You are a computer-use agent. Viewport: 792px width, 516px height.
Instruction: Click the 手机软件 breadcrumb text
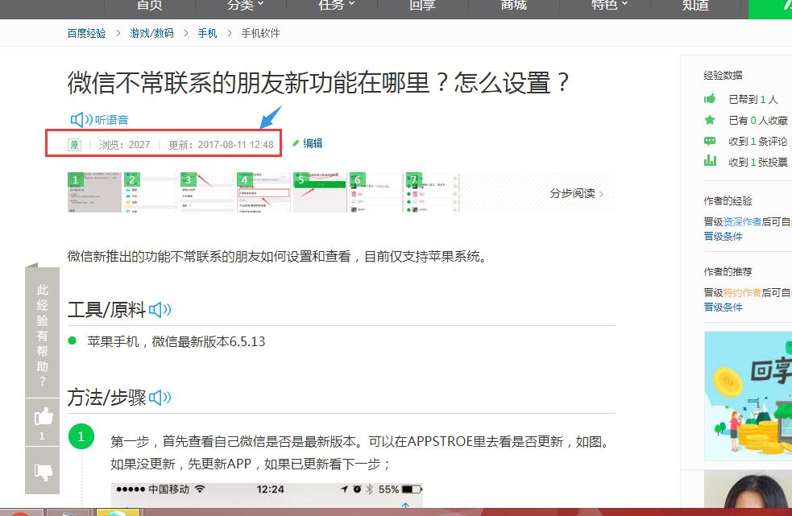click(260, 33)
